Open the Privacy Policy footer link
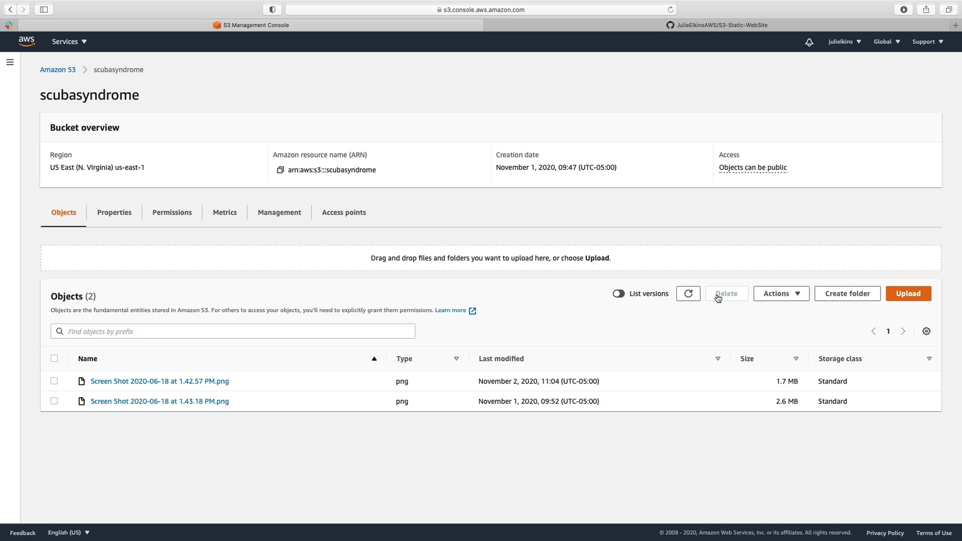 coord(885,533)
